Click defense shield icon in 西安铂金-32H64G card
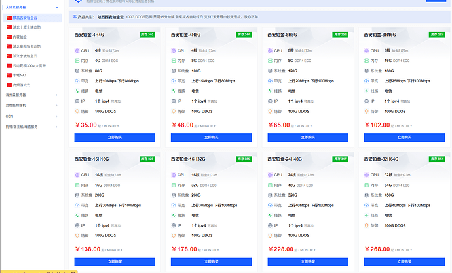452x273 pixels. tap(366, 225)
